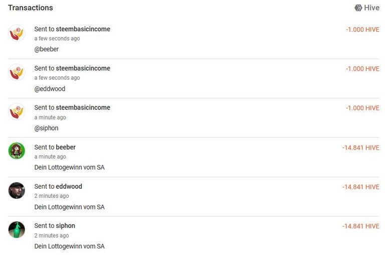385x255 pixels.
Task: Open steembasicincome link in @eddwood transaction
Action: (x=83, y=68)
